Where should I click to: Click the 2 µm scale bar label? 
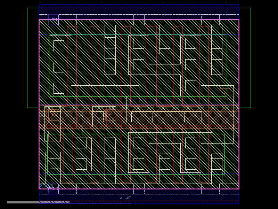click(124, 198)
